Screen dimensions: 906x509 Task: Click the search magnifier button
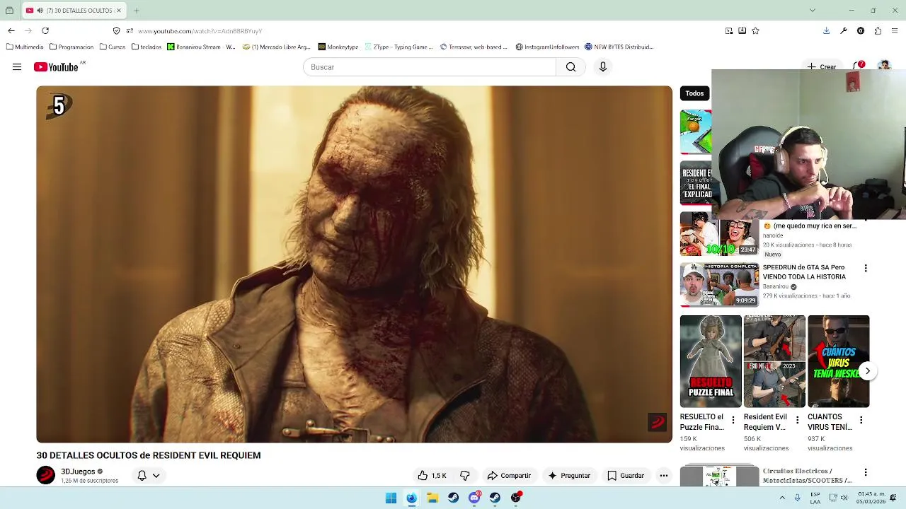[x=570, y=67]
